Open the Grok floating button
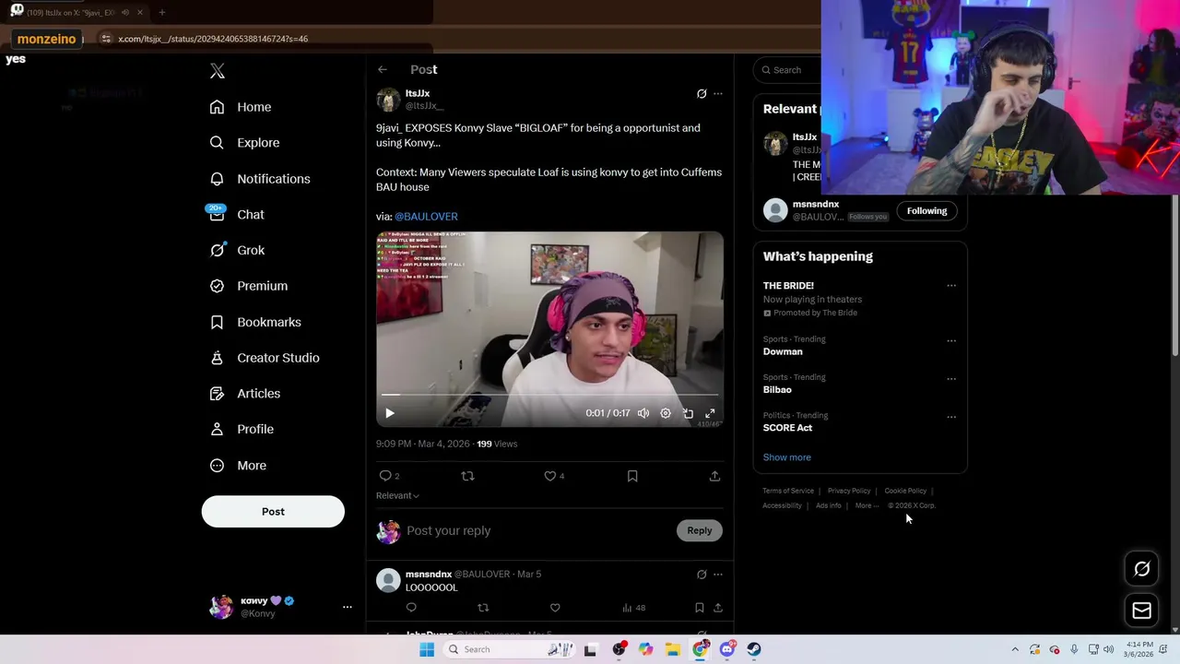This screenshot has width=1180, height=664. pos(1142,569)
